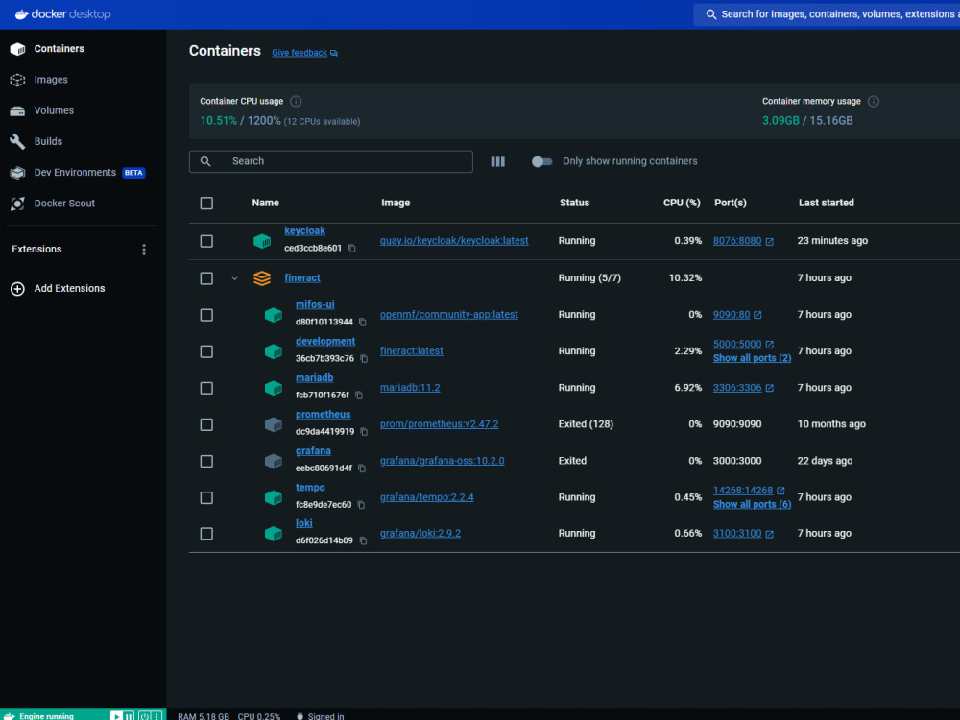Check the mariadb container checkbox
The image size is (960, 720).
[207, 389]
